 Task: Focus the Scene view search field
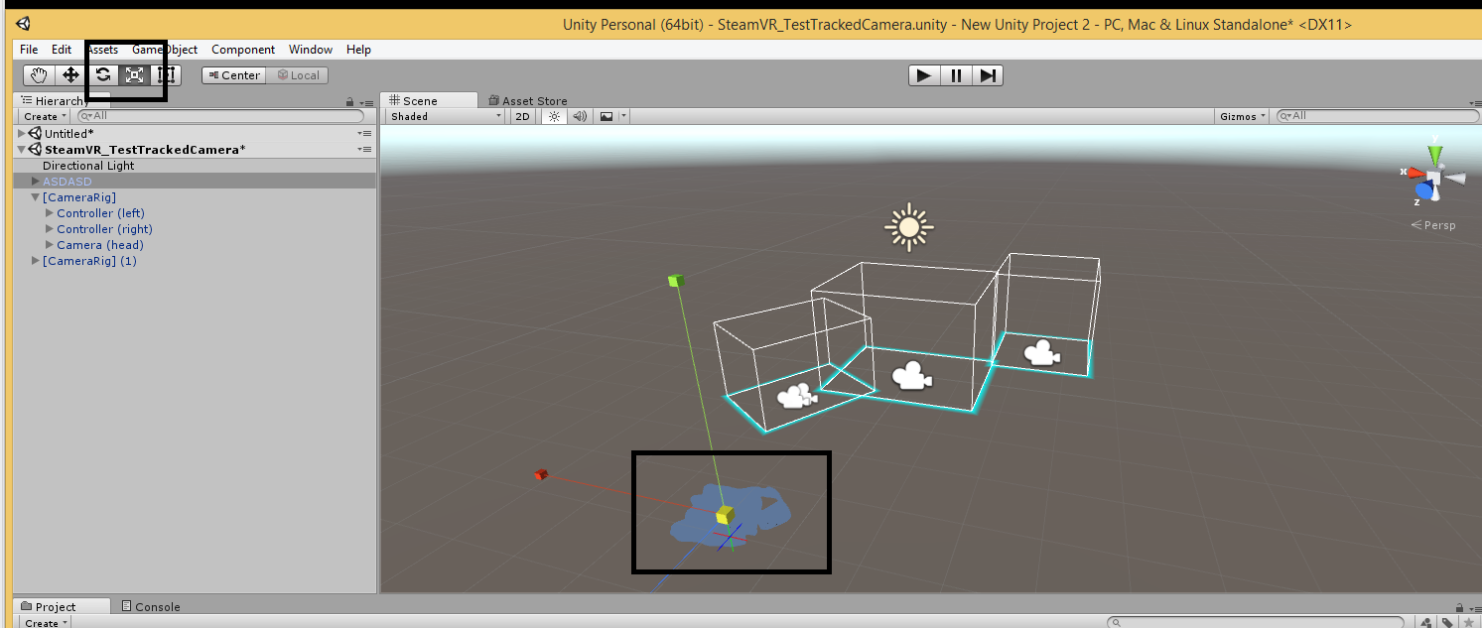click(1377, 116)
